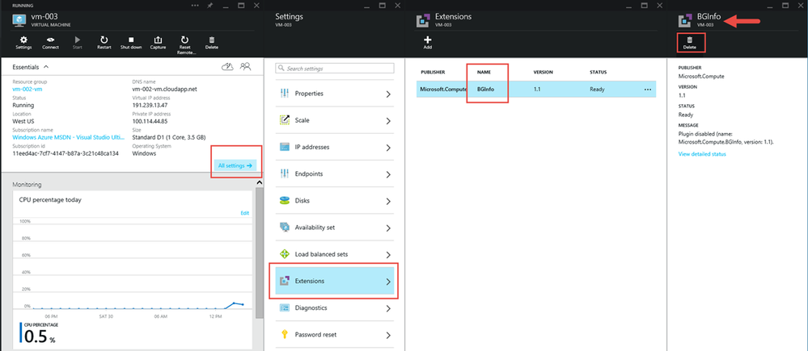This screenshot has width=808, height=351.
Task: Delete the BGInfo extension
Action: [x=689, y=42]
